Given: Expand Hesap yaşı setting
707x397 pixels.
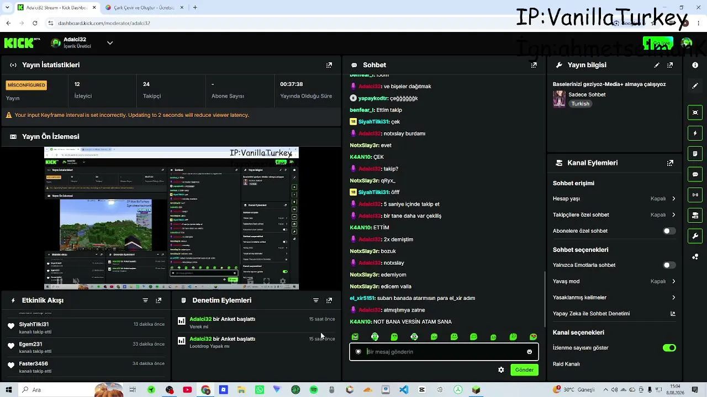Looking at the screenshot, I should tap(614, 198).
